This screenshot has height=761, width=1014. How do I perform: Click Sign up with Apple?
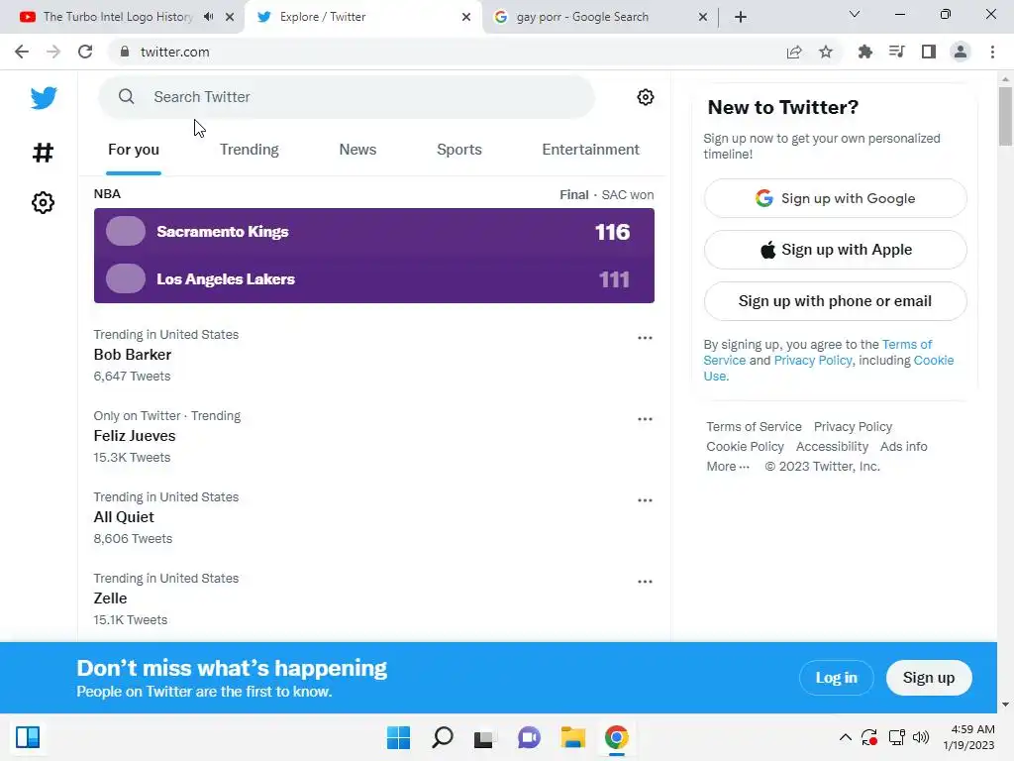click(835, 250)
